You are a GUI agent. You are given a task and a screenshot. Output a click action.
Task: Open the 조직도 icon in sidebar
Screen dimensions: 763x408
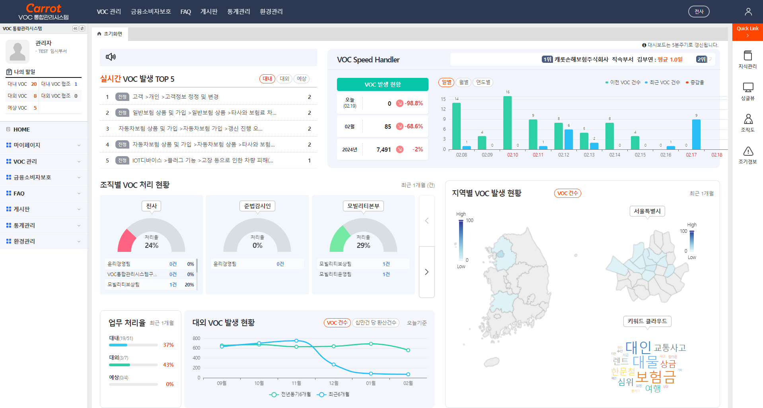747,123
